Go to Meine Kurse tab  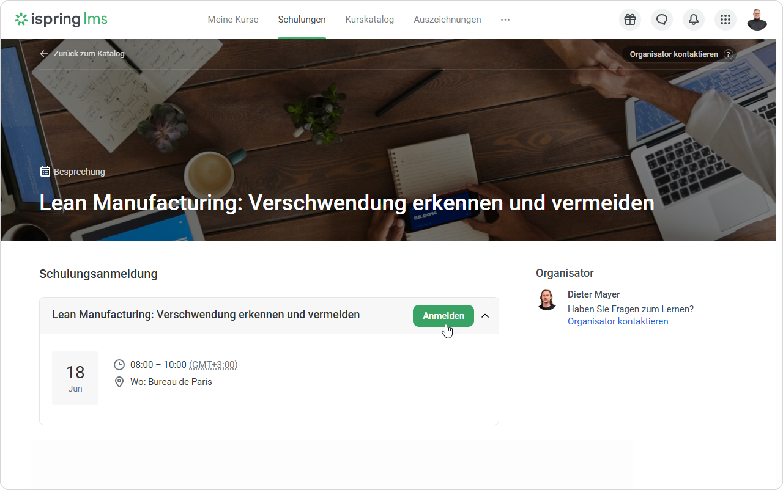click(x=233, y=20)
